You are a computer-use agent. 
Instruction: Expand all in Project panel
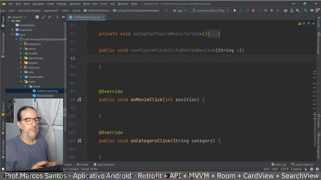(44, 17)
